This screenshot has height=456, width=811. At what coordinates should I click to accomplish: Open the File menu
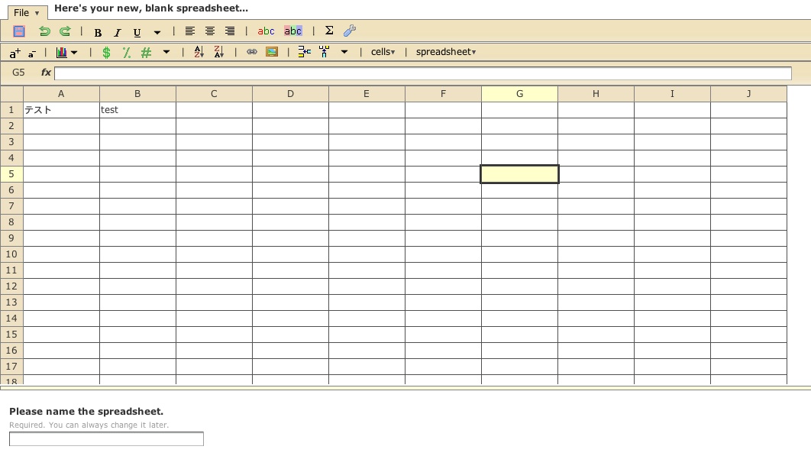26,13
